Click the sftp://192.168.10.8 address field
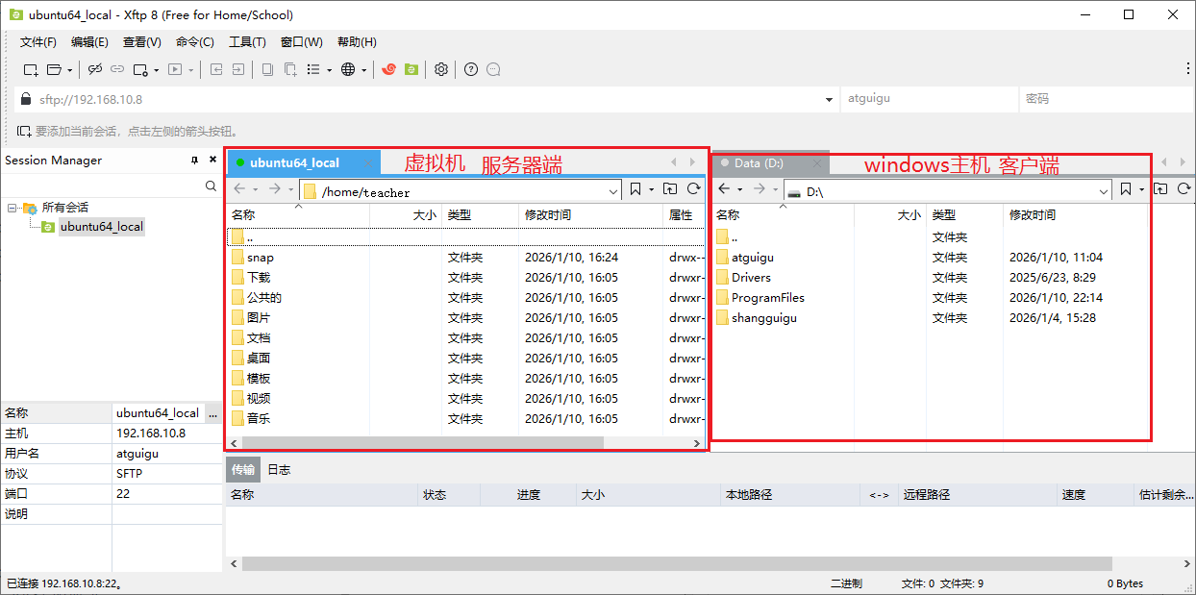This screenshot has width=1196, height=595. [x=428, y=99]
